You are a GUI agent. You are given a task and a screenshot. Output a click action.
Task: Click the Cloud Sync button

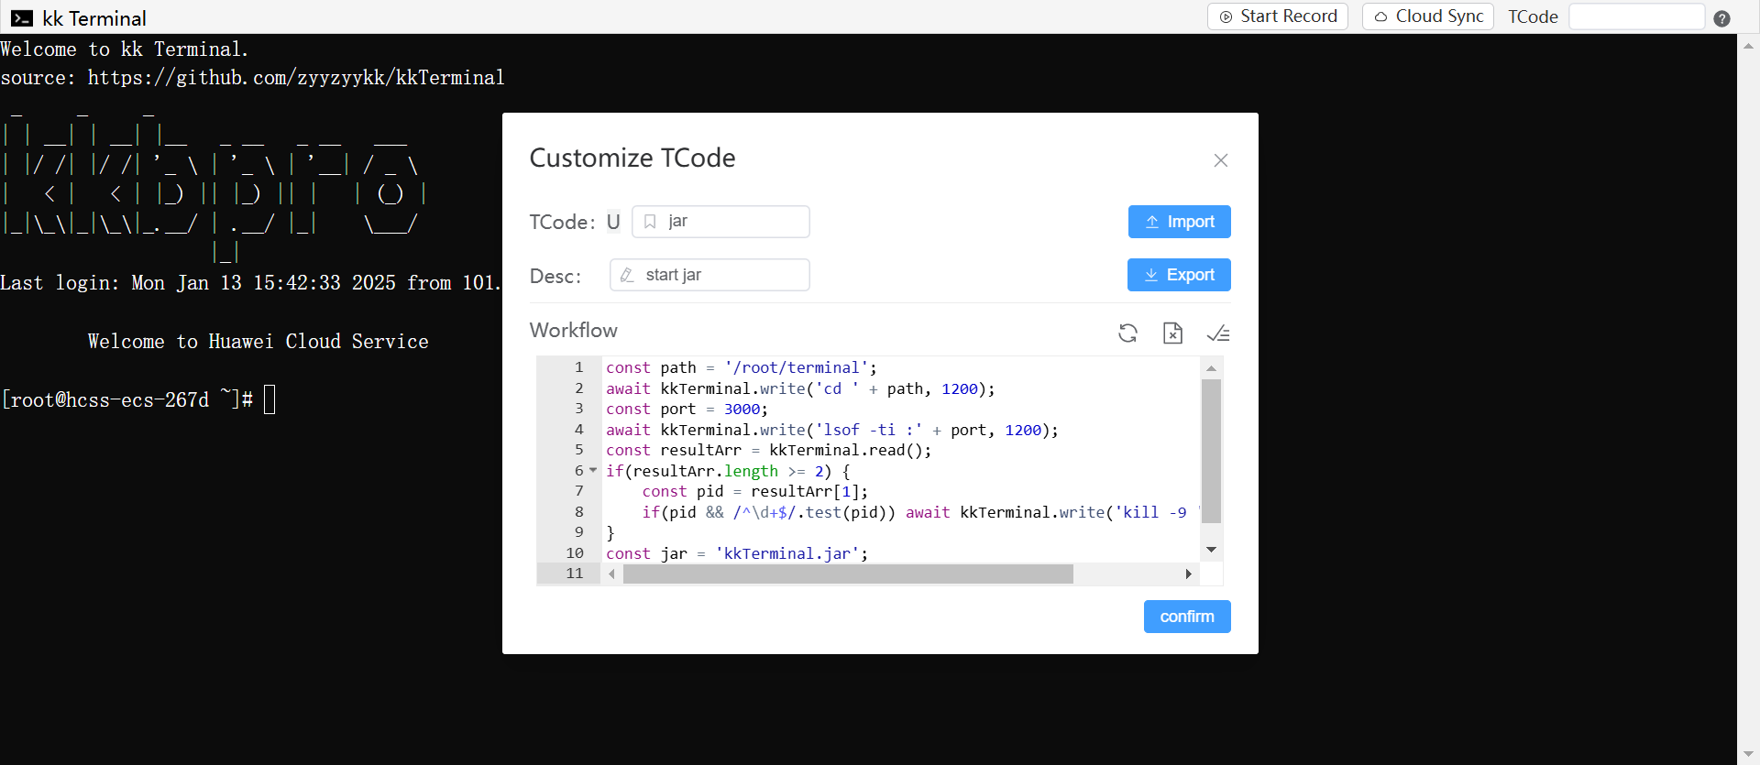1428,16
